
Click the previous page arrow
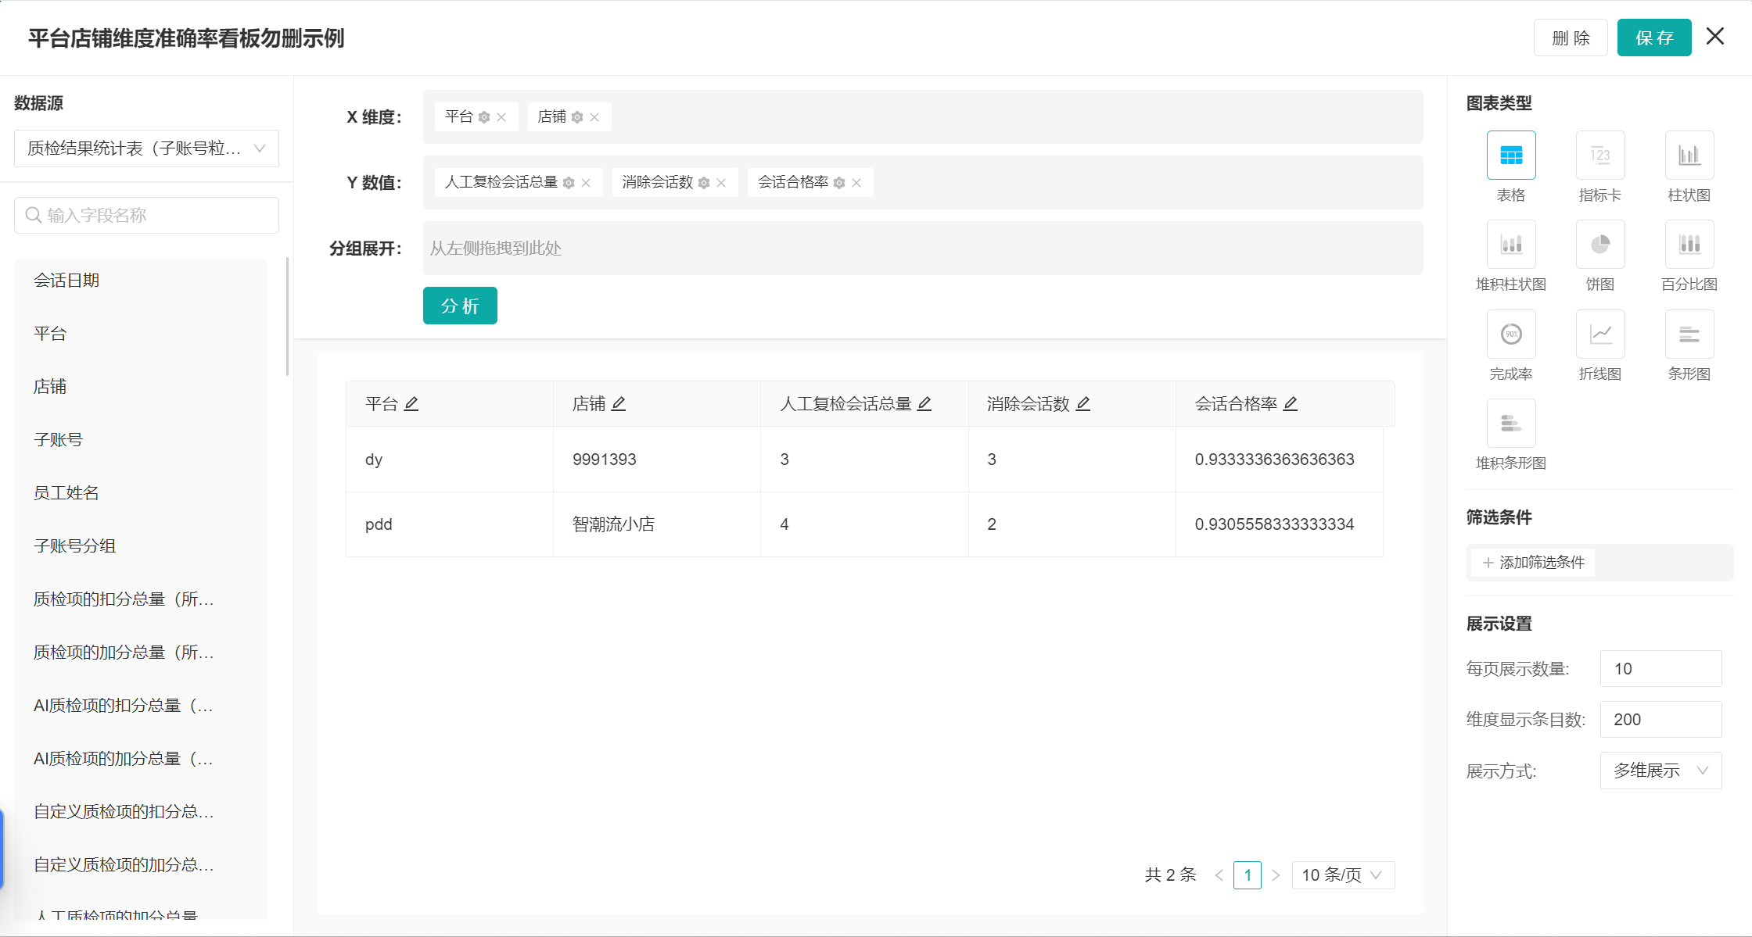1219,875
